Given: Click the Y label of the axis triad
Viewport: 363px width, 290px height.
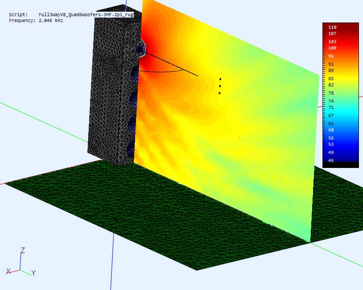Looking at the screenshot, I should click(x=34, y=273).
